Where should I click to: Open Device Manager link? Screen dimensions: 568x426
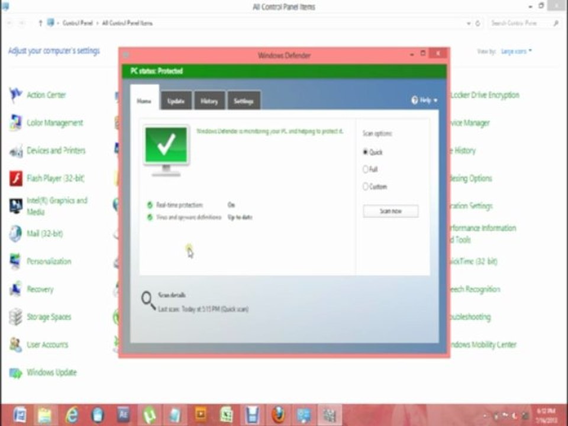(470, 123)
